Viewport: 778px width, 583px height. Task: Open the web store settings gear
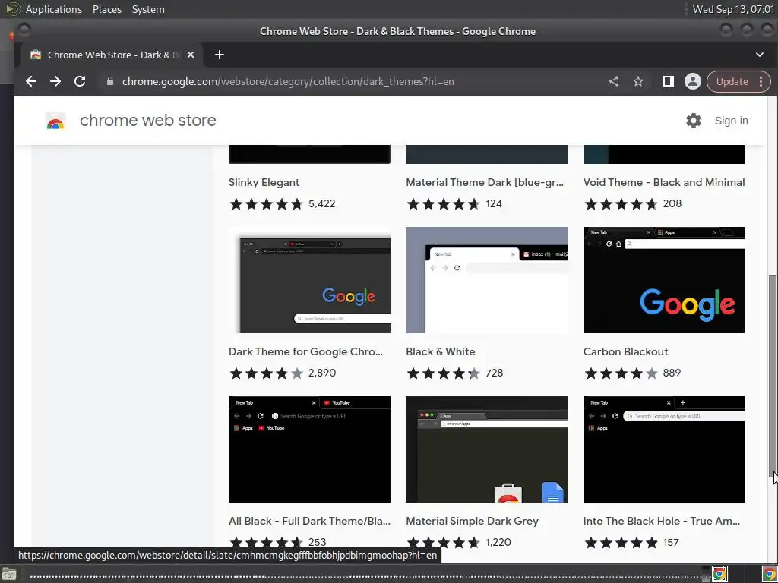pos(693,121)
